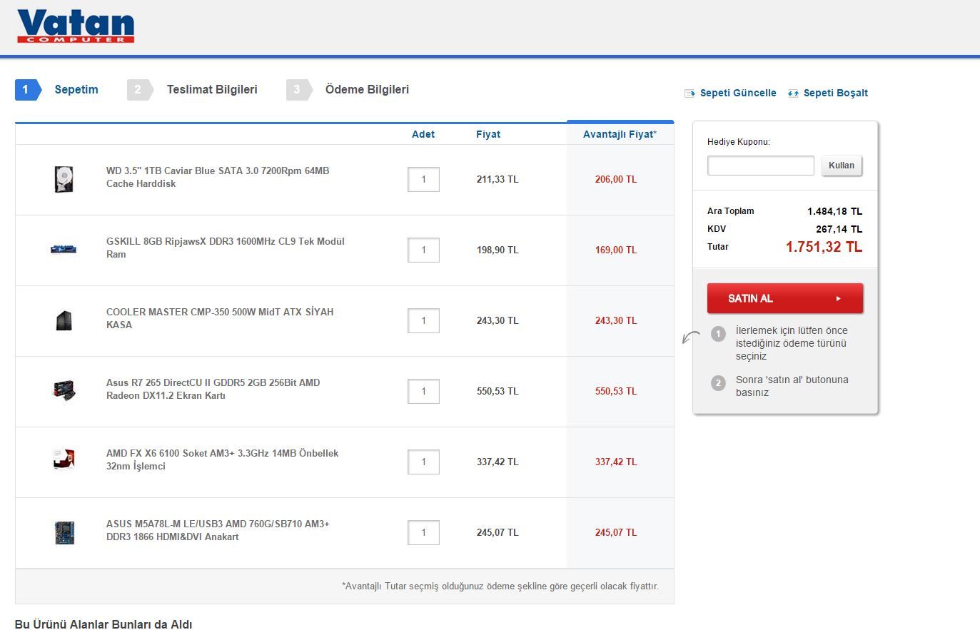The image size is (980, 630).
Task: Open the GSKILL 8GB RipjawsX product link
Action: coord(226,248)
